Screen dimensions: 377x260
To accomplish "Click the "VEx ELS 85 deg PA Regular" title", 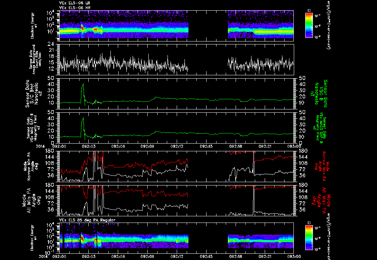I will 87,220.
